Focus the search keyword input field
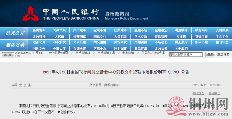Screen dimensions: 232x119 click(x=186, y=55)
